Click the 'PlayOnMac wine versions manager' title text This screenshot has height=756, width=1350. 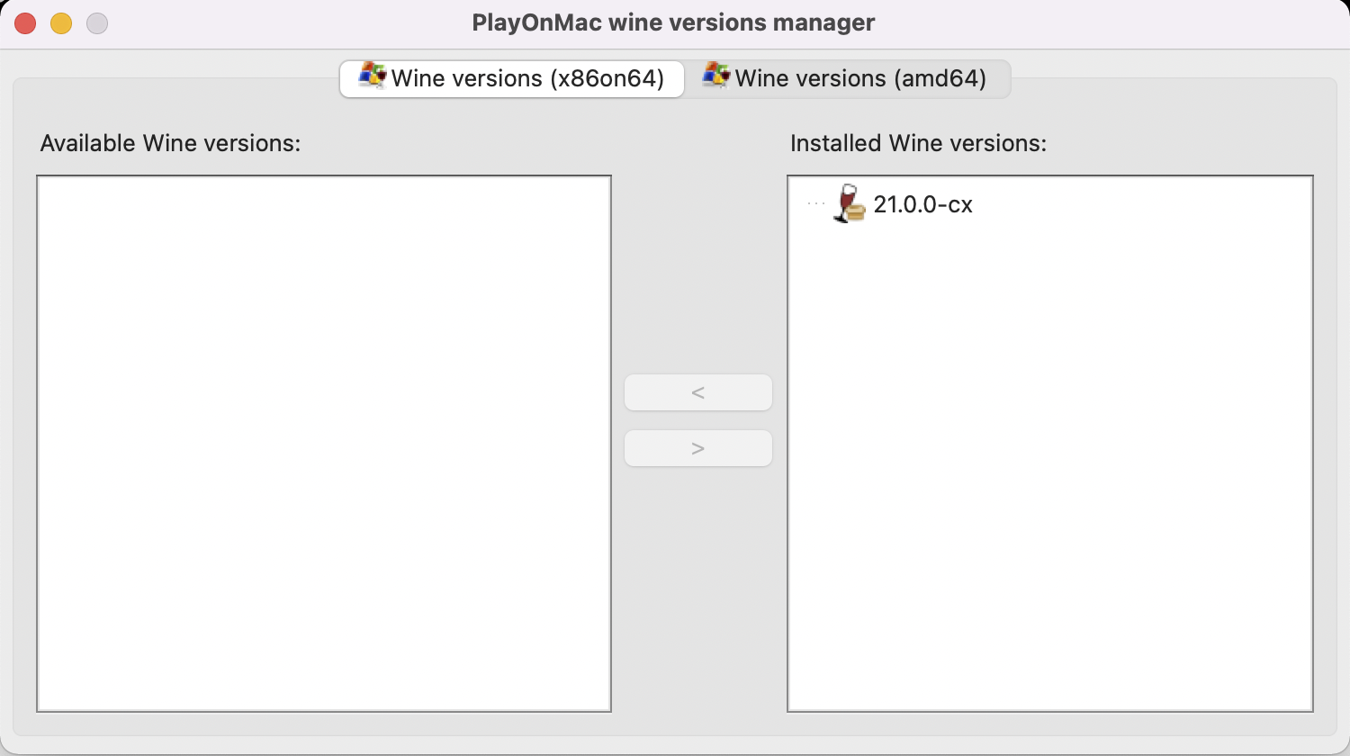point(673,22)
